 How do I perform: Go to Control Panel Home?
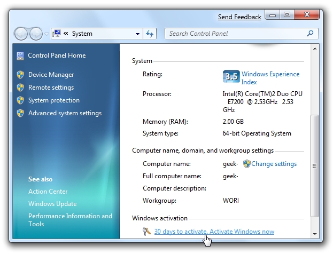point(57,55)
